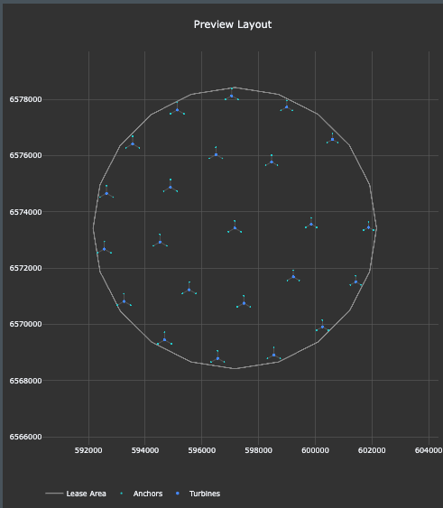Screen dimensions: 443x508
Task: Click the 602000 x-axis label
Action: coord(372,450)
